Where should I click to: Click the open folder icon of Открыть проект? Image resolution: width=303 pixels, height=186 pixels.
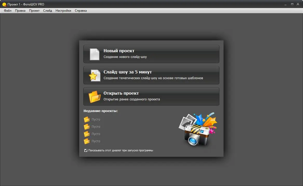pyautogui.click(x=95, y=97)
